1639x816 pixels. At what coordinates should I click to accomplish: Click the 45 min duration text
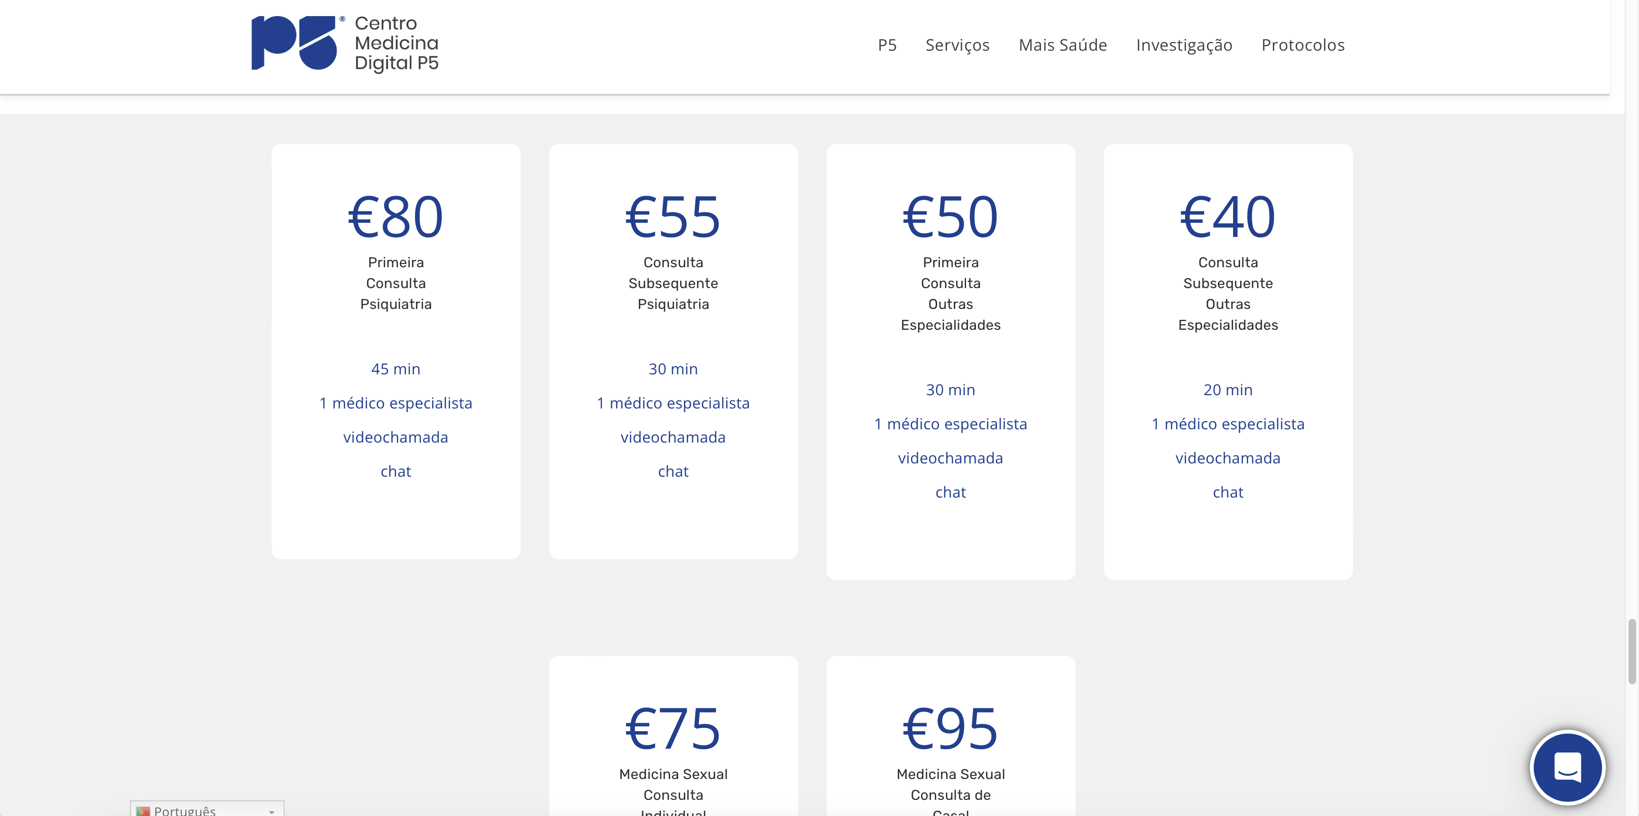click(396, 369)
